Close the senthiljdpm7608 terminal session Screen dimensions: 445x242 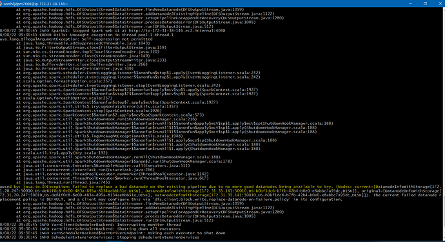click(x=440, y=4)
